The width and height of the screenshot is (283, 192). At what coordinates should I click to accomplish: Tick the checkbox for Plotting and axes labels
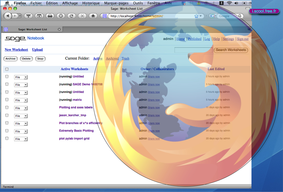coord(7,107)
